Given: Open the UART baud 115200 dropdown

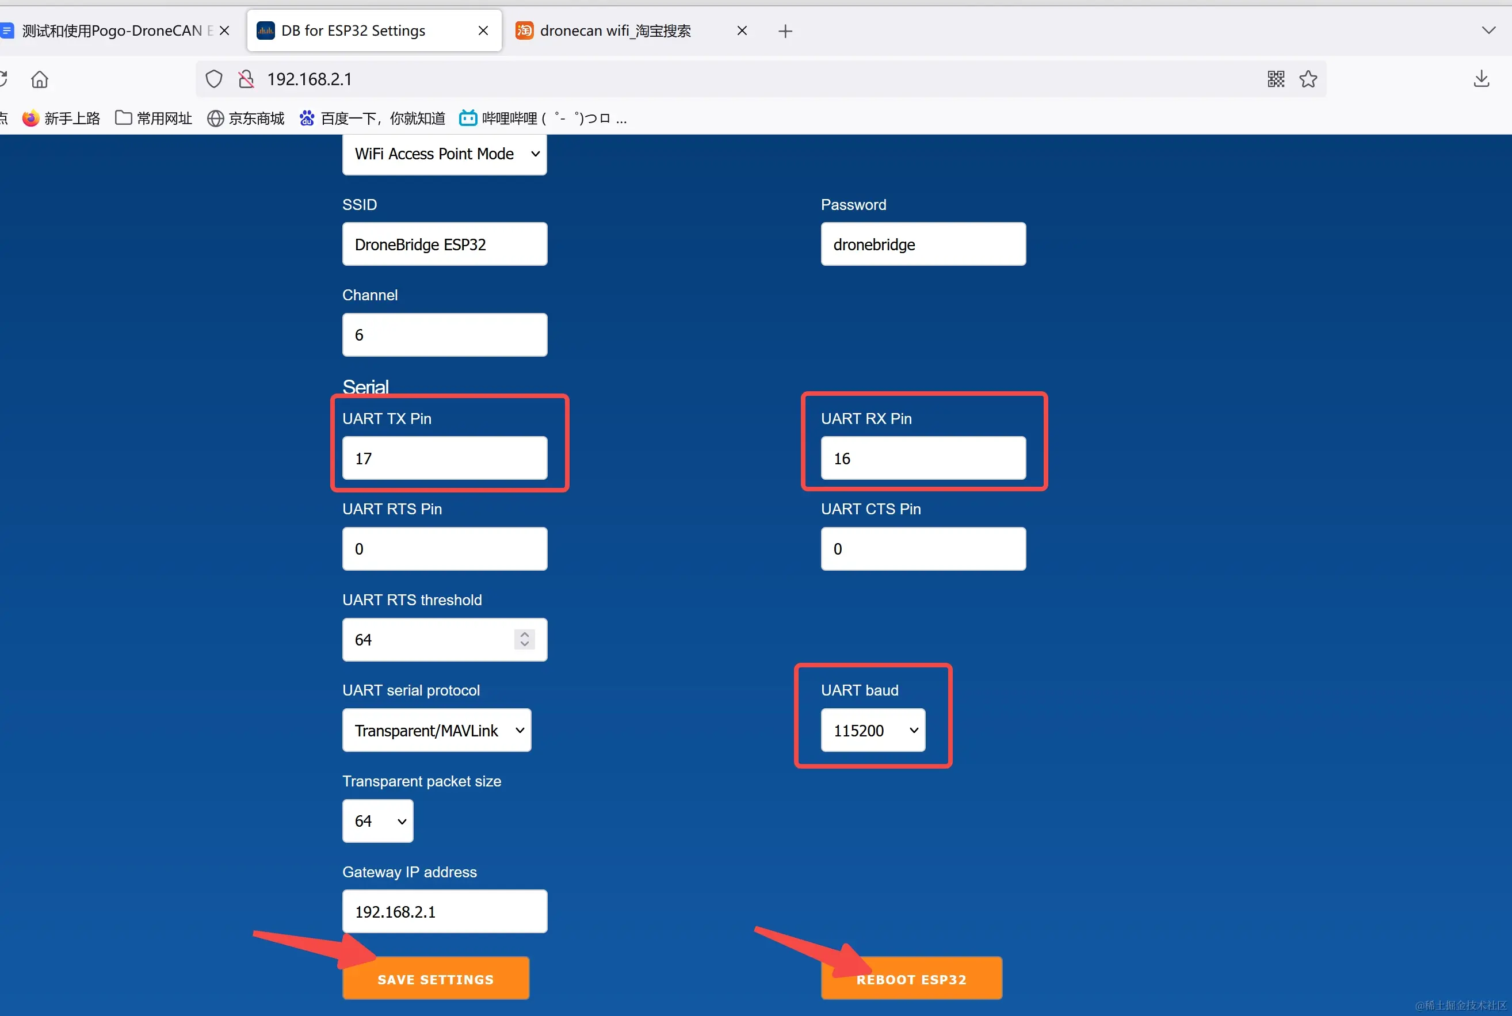Looking at the screenshot, I should tap(873, 730).
